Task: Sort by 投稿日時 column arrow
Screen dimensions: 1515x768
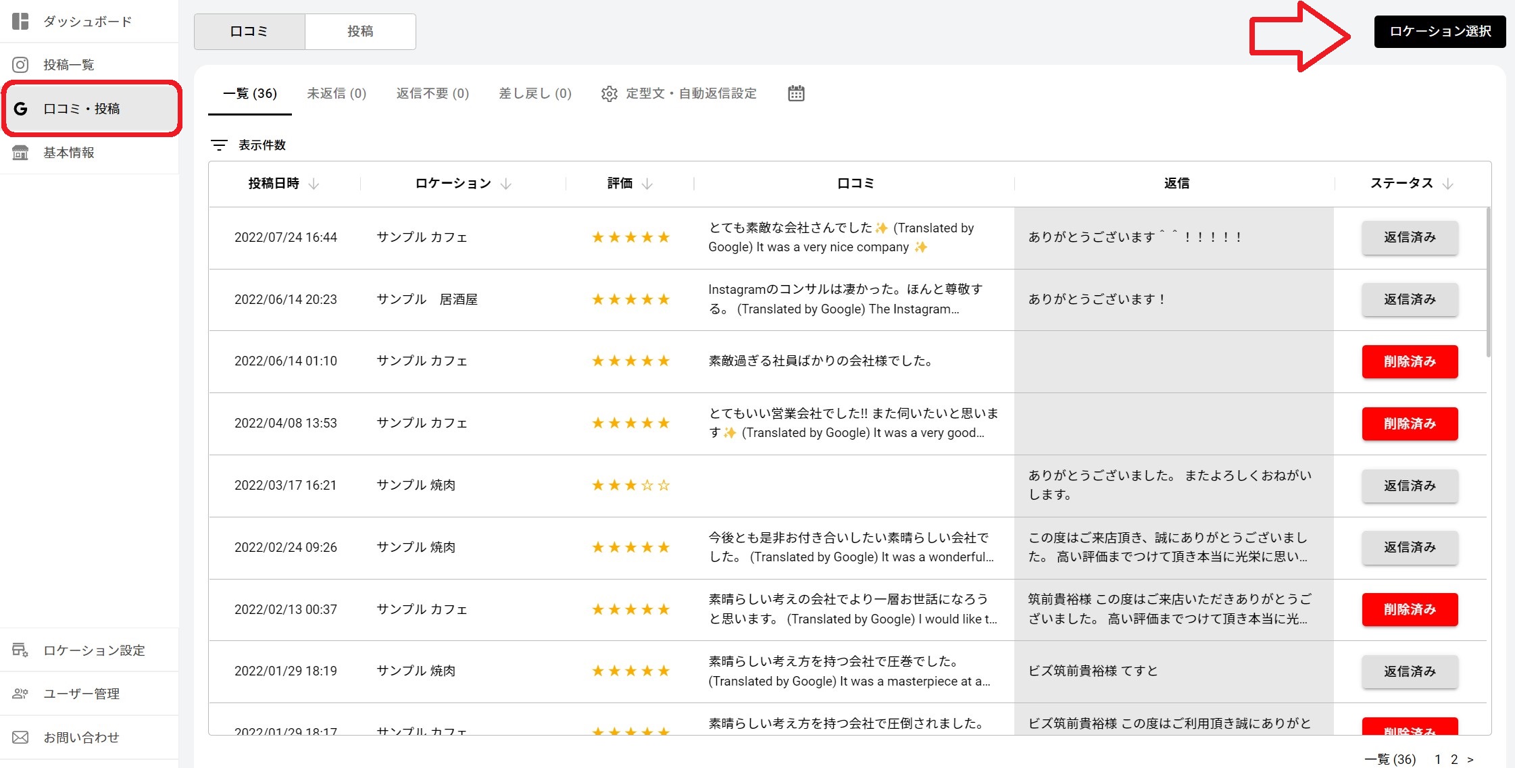Action: coord(314,184)
